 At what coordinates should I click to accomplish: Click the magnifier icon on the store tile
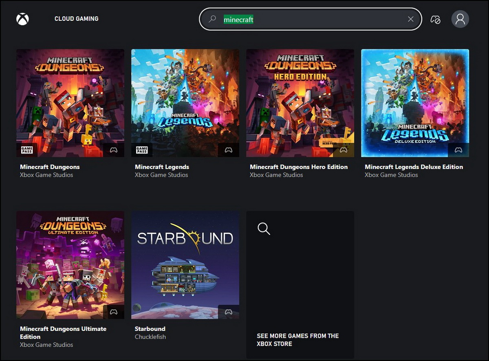coord(264,229)
